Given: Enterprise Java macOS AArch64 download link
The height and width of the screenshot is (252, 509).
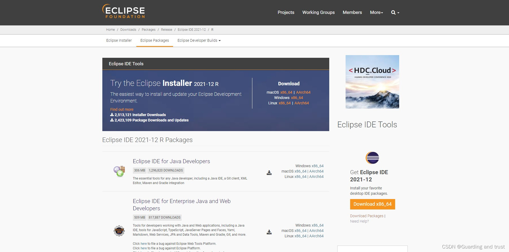Looking at the screenshot, I should click(316, 231).
